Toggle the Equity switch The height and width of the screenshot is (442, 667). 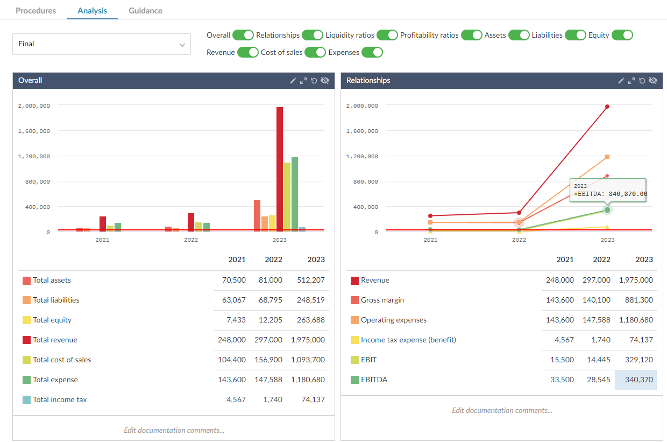622,35
